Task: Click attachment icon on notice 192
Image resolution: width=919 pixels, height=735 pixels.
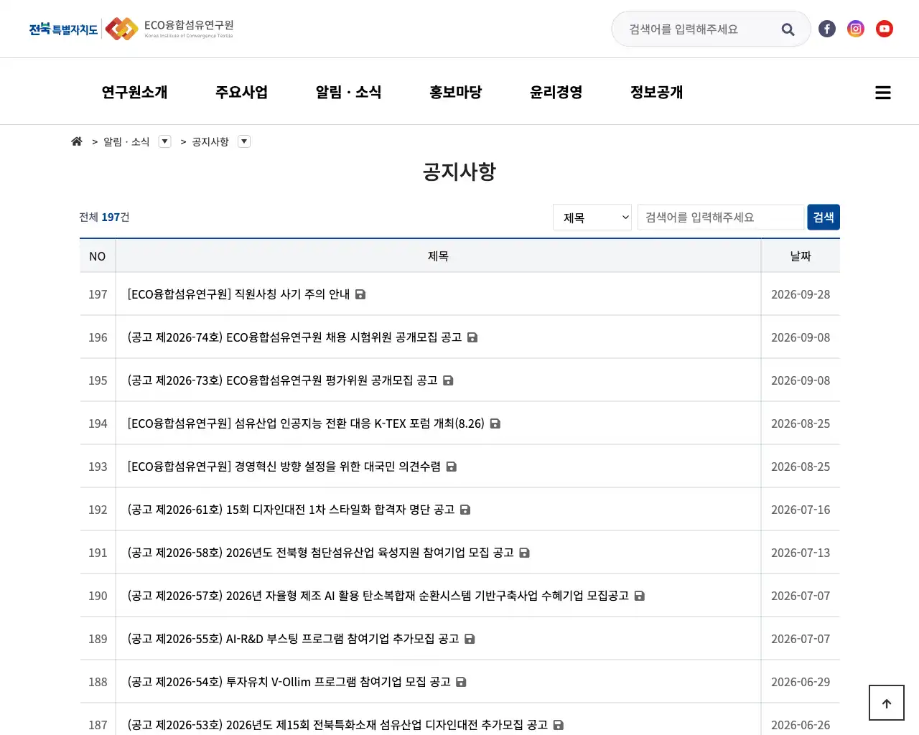Action: (465, 510)
